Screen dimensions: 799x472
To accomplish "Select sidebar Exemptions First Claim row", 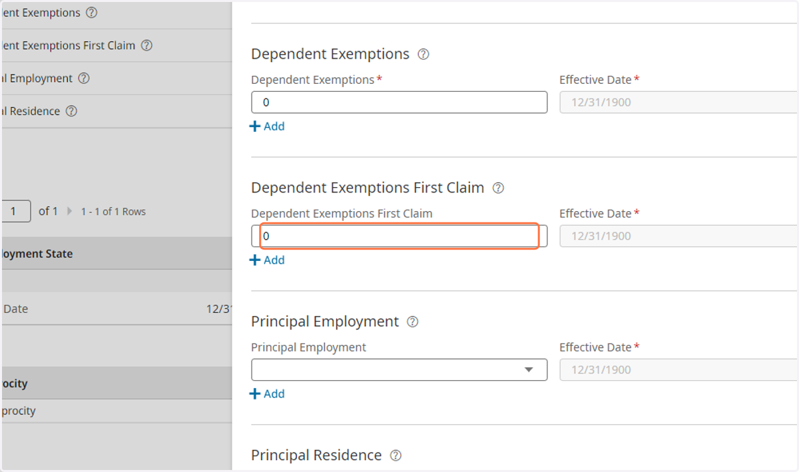I will [117, 46].
